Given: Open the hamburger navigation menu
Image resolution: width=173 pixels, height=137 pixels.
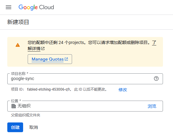Looking at the screenshot, I should [9, 7].
